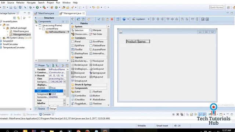
Task: Choose the JToolBar container
Action: click(77, 49)
